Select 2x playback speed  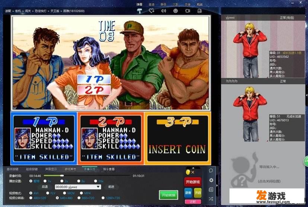click(62, 181)
